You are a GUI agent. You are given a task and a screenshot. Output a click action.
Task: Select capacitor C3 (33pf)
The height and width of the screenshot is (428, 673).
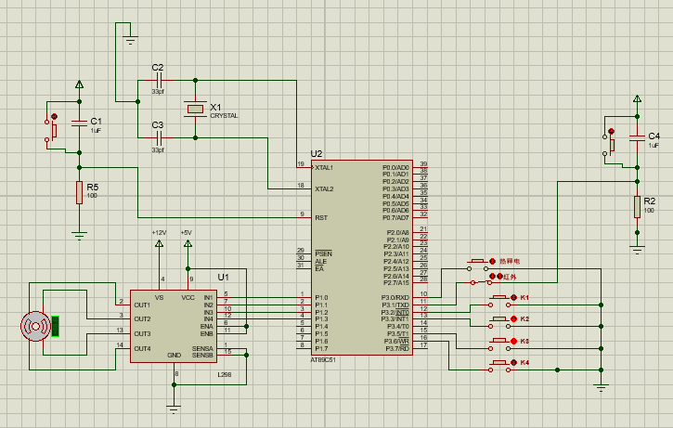coord(158,137)
